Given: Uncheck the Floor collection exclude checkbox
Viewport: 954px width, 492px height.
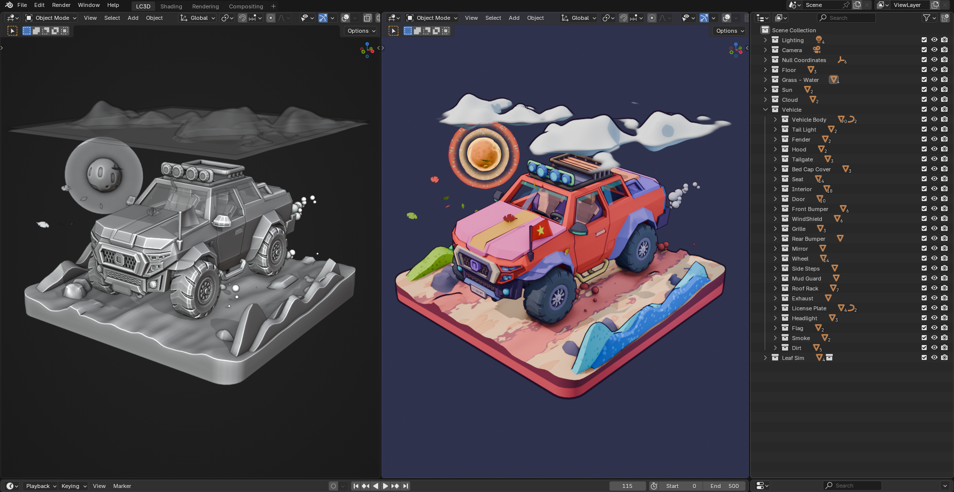Looking at the screenshot, I should click(x=924, y=70).
